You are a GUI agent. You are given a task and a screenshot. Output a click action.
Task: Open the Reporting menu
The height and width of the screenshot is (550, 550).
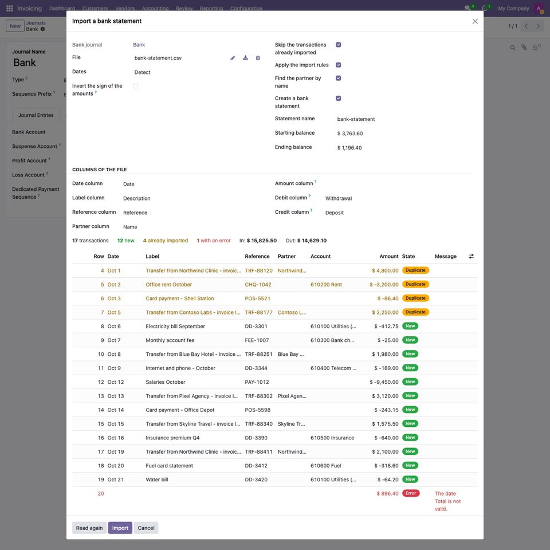pos(211,8)
